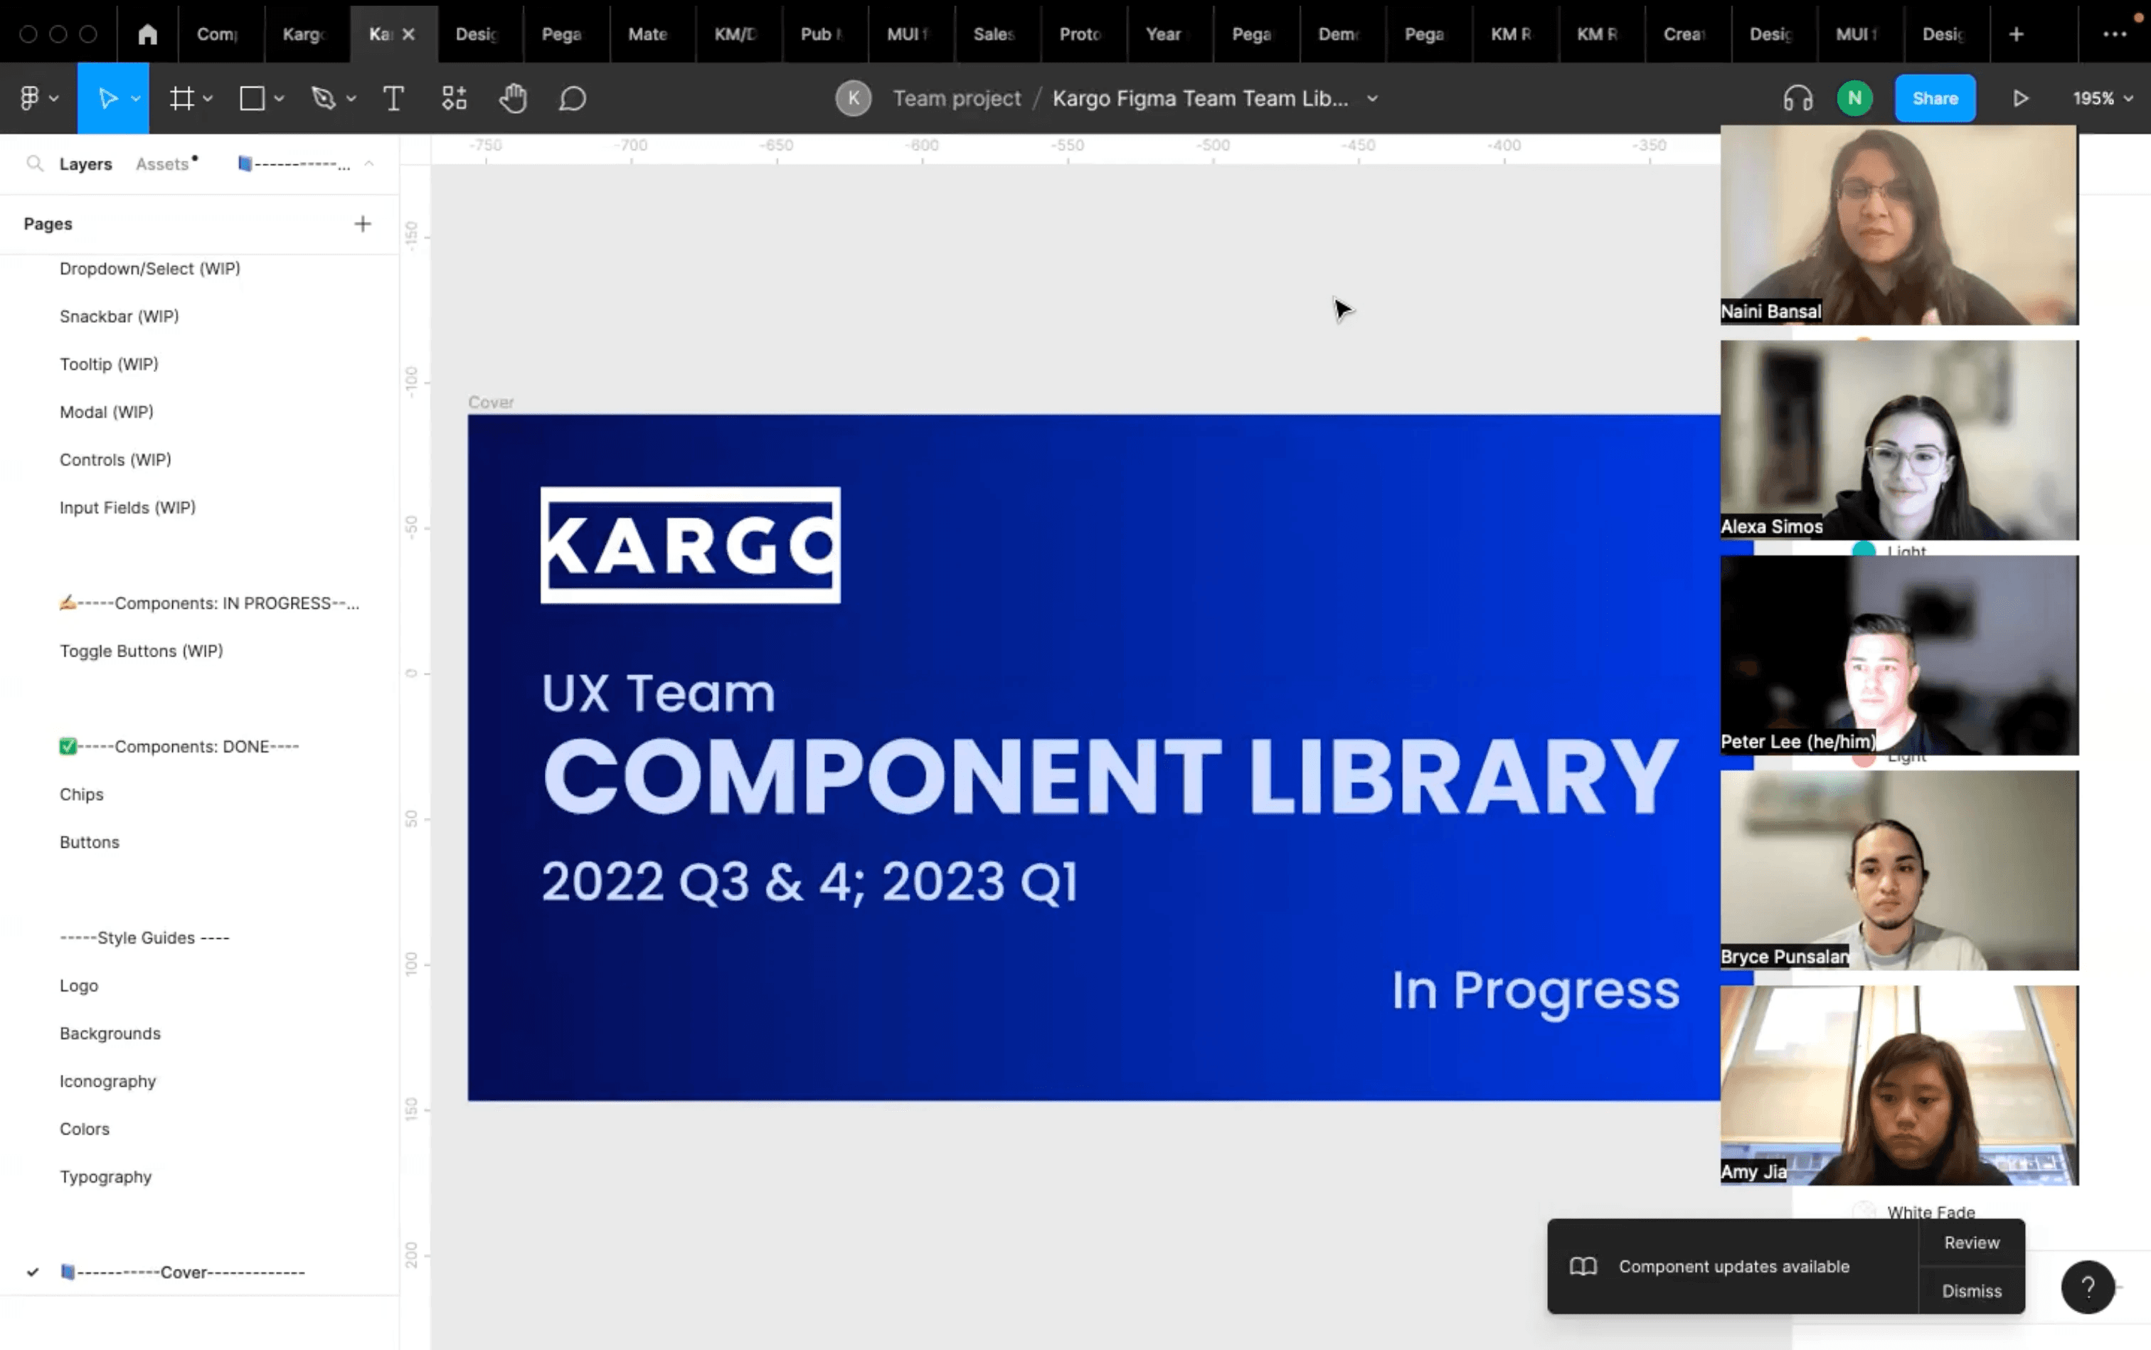Add a new page
2151x1350 pixels.
[363, 223]
